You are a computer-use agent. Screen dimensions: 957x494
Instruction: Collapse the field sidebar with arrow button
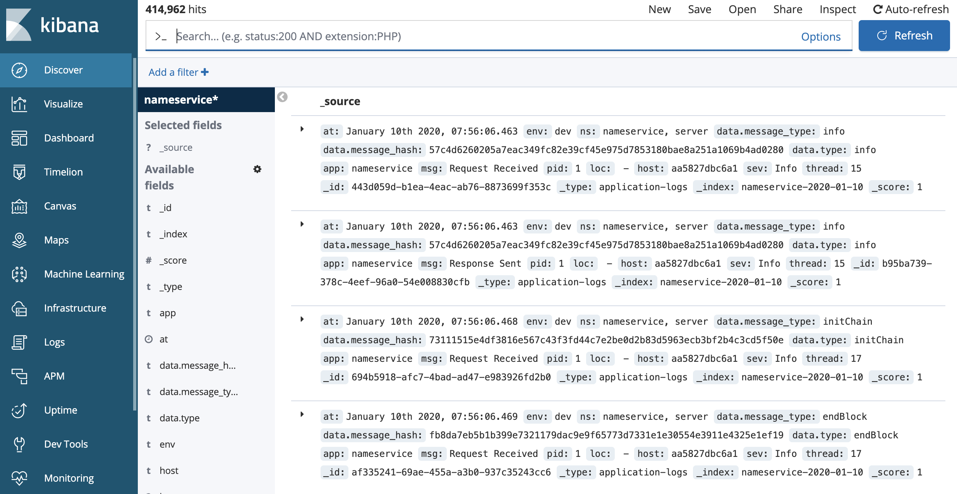[x=282, y=97]
